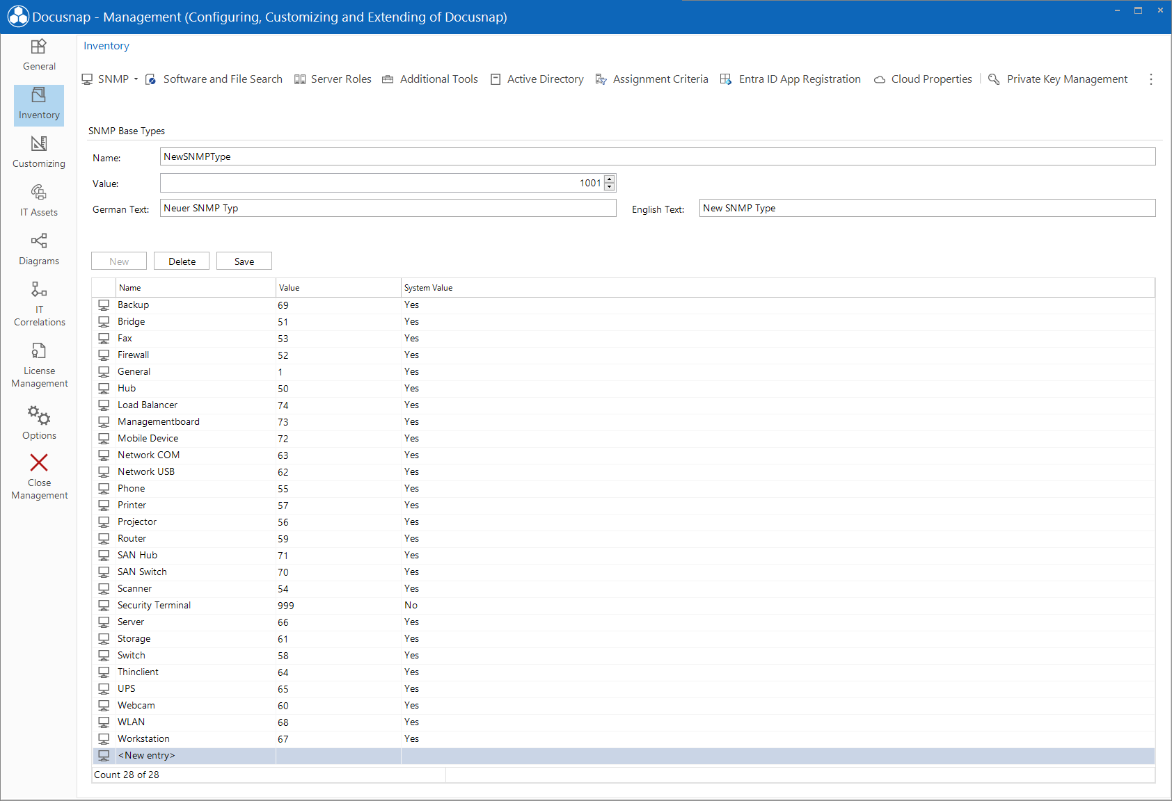Open Assignment Criteria toolbar item
The height and width of the screenshot is (801, 1172).
pos(652,79)
